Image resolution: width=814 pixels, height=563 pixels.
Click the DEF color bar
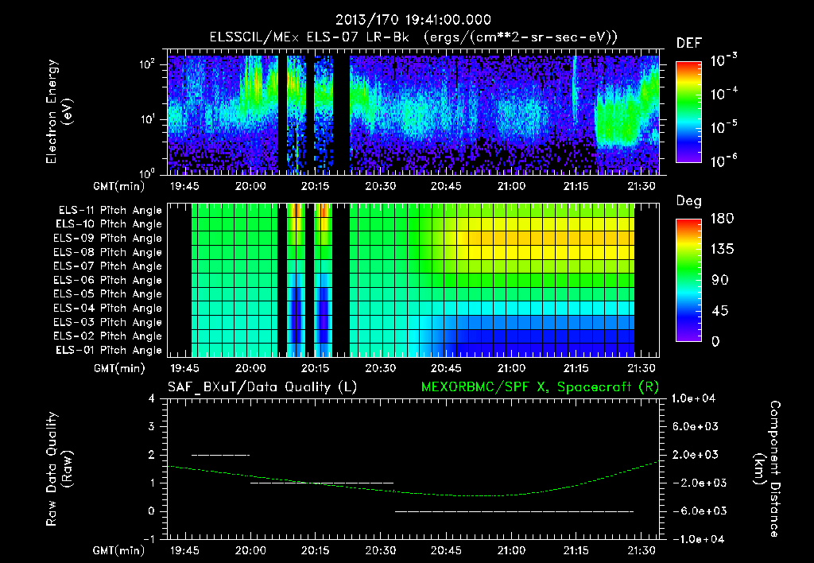tap(688, 112)
